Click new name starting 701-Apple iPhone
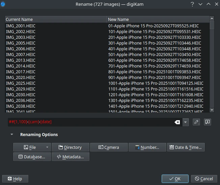The height and width of the screenshot is (185, 220). coord(155,66)
